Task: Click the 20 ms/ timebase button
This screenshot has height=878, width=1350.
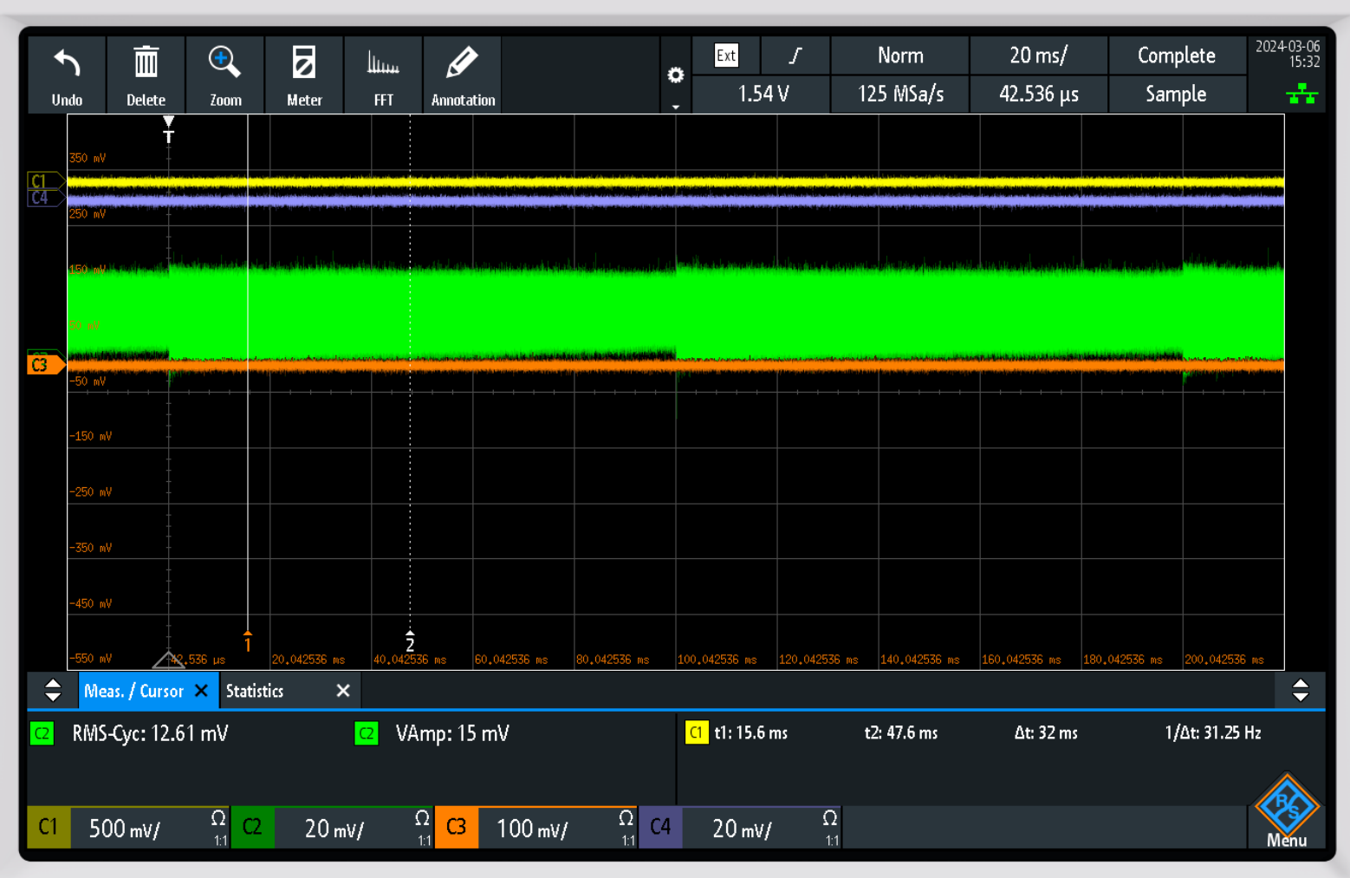Action: coord(1038,55)
